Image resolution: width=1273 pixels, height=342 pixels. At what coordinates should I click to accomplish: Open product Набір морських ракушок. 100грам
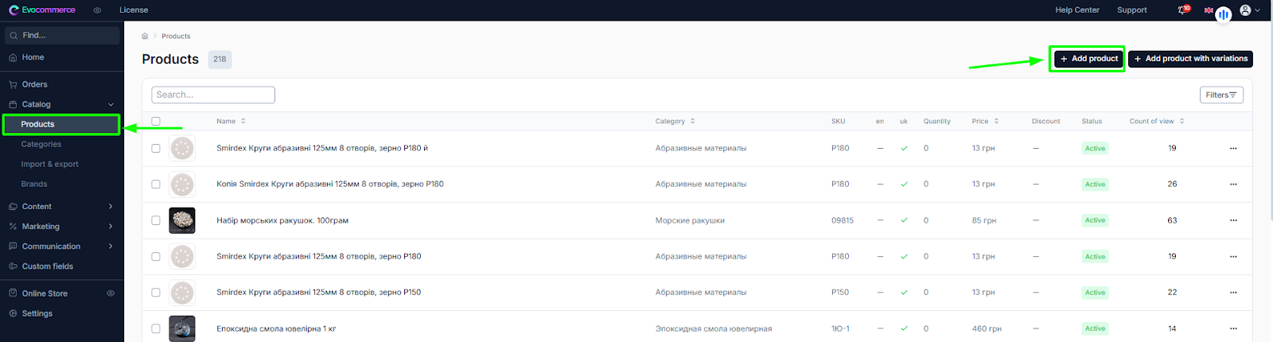[282, 220]
